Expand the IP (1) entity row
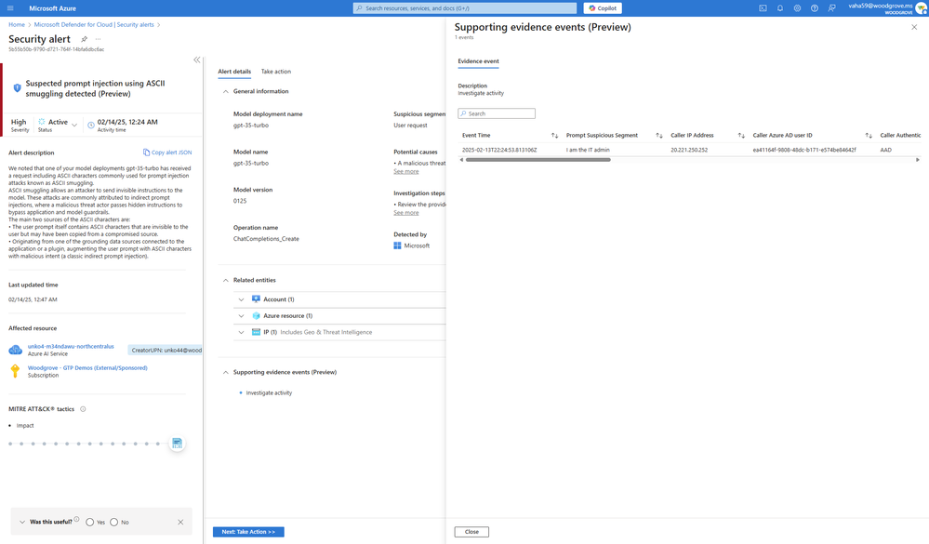 coord(241,333)
